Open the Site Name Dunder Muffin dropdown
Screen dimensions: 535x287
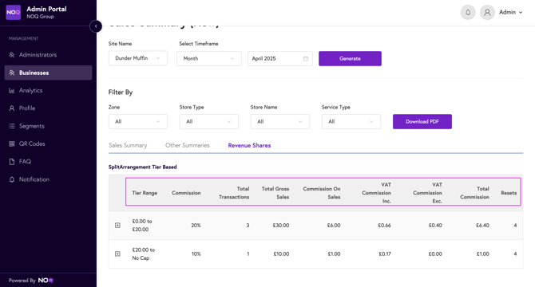click(x=138, y=58)
